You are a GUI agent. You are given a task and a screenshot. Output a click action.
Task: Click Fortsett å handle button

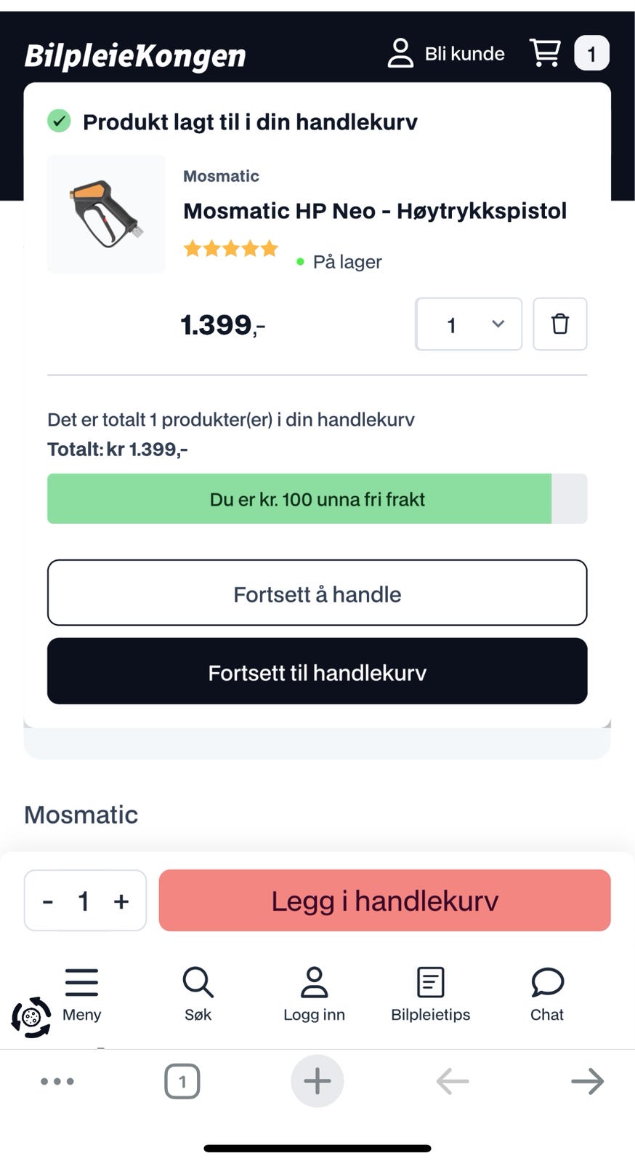click(x=317, y=592)
